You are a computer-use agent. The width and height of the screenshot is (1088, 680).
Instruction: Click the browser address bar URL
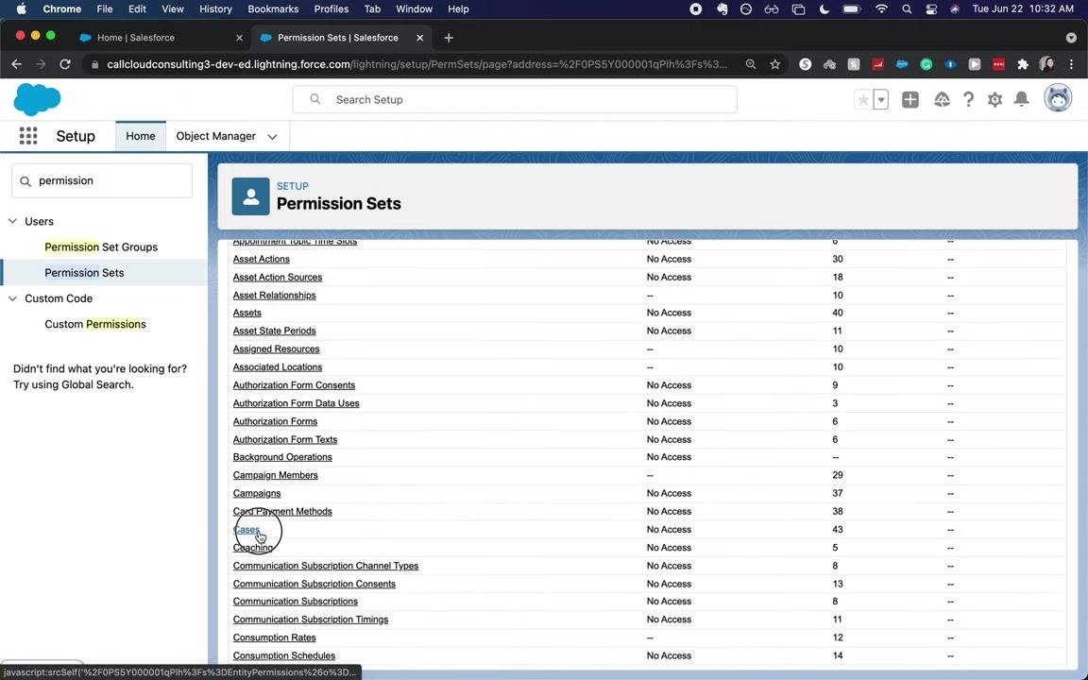tap(416, 64)
